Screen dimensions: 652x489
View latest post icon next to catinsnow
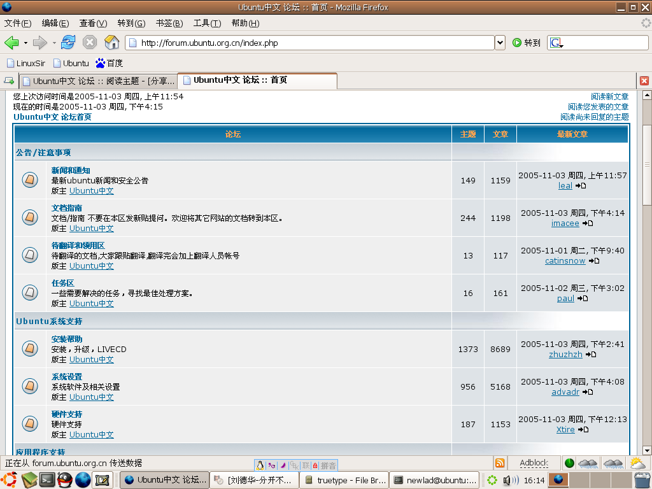[x=594, y=260]
